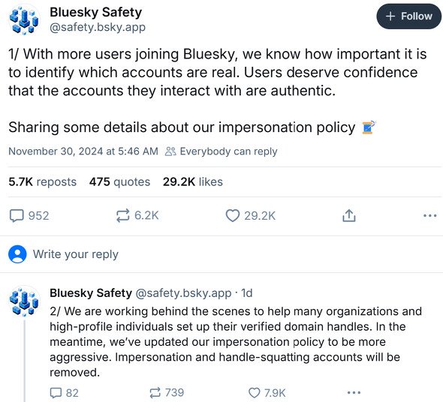Click the blue user avatar beside reply box
The height and width of the screenshot is (402, 443).
point(17,254)
